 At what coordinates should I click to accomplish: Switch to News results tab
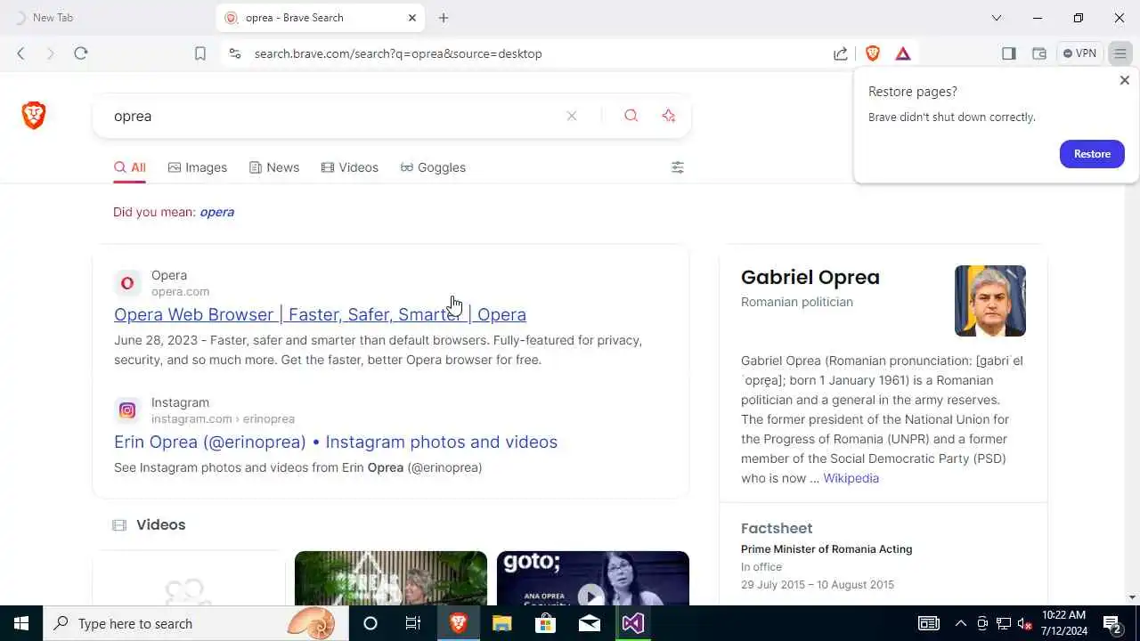coord(274,167)
